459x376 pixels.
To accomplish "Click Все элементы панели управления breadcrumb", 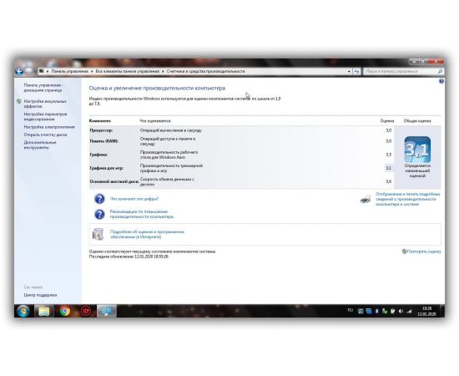I will (x=128, y=71).
